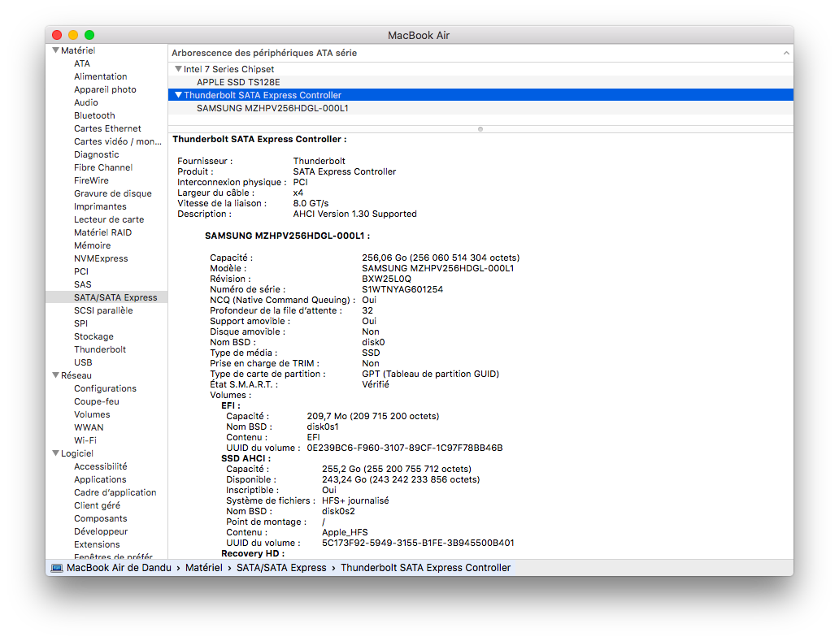The height and width of the screenshot is (641, 839).
Task: Select the SAMSUNG MZHPV256HDGL-000L1 device row
Action: pyautogui.click(x=480, y=108)
